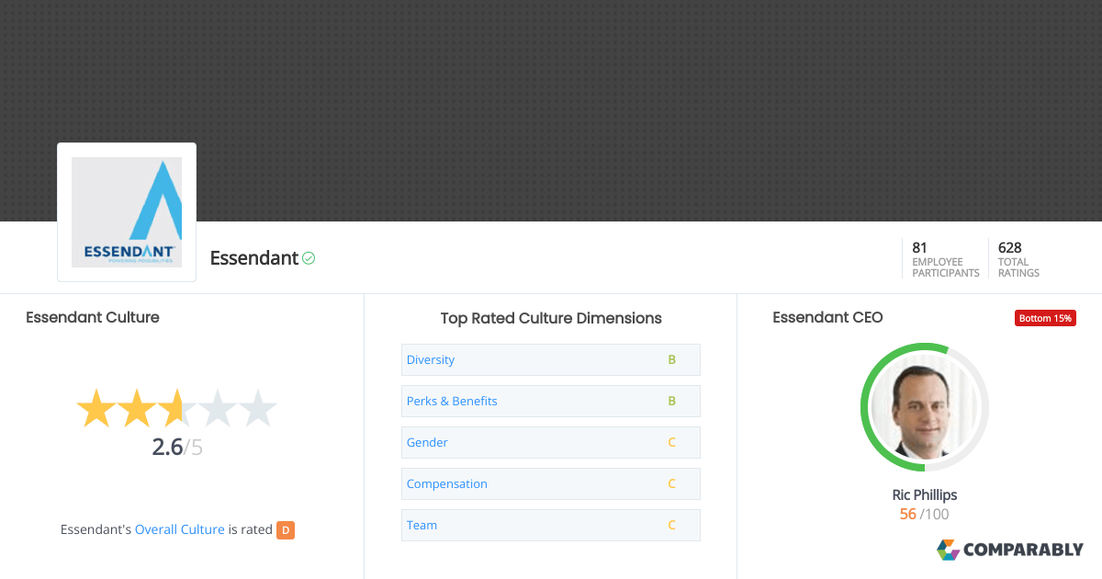Click the Comparably logo icon
This screenshot has height=579, width=1102.
click(x=948, y=550)
